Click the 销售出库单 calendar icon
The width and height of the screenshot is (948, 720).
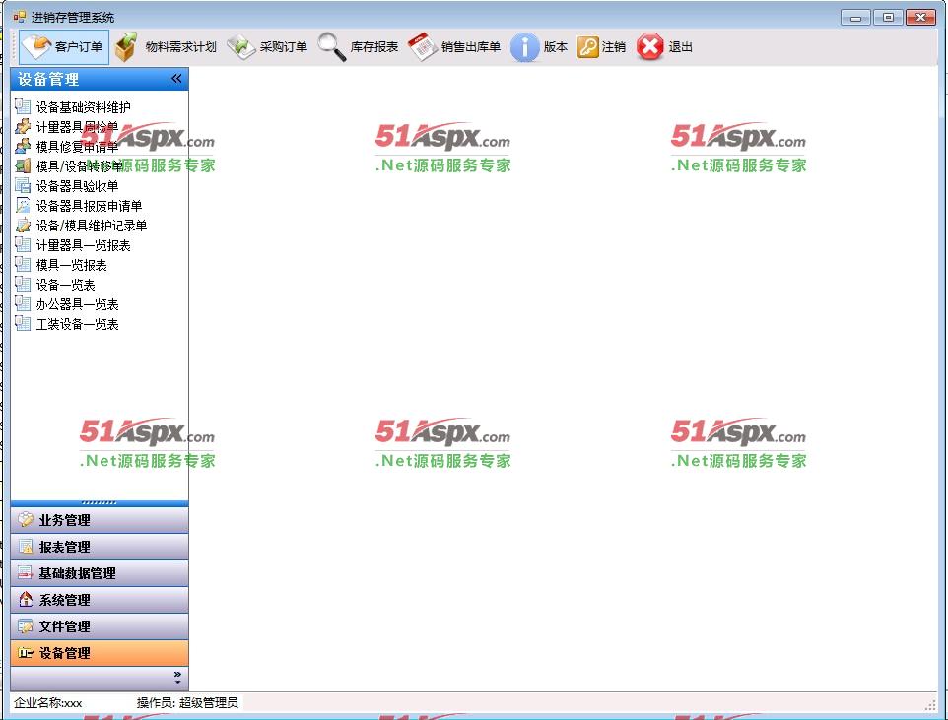(423, 46)
